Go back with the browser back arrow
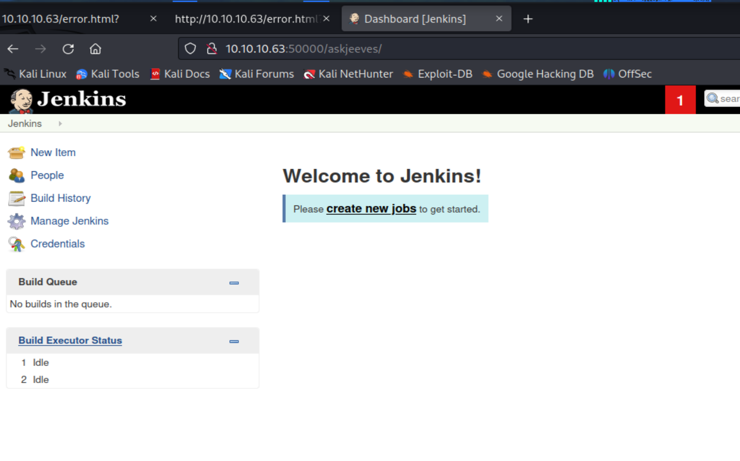The height and width of the screenshot is (461, 740). coord(13,49)
